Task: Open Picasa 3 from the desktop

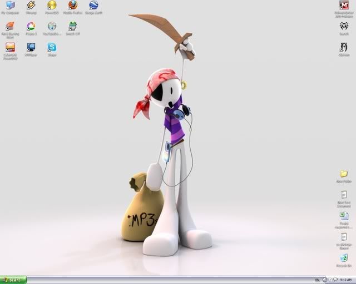Action: coord(31,27)
